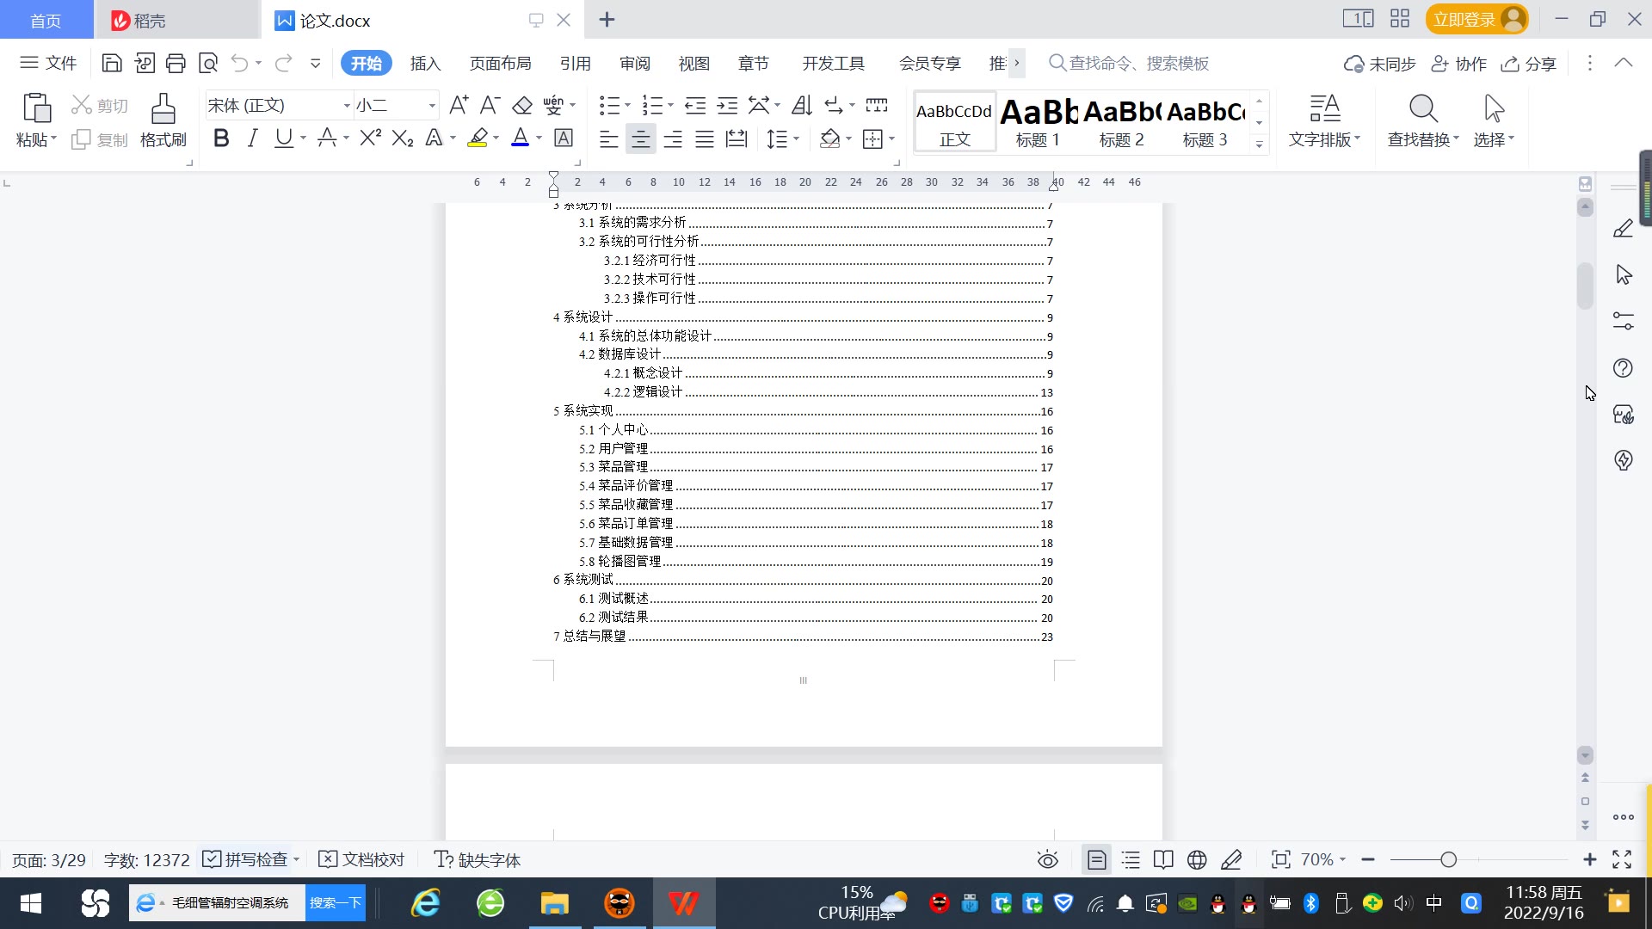
Task: Open the 视图 (View) tab
Action: click(693, 63)
